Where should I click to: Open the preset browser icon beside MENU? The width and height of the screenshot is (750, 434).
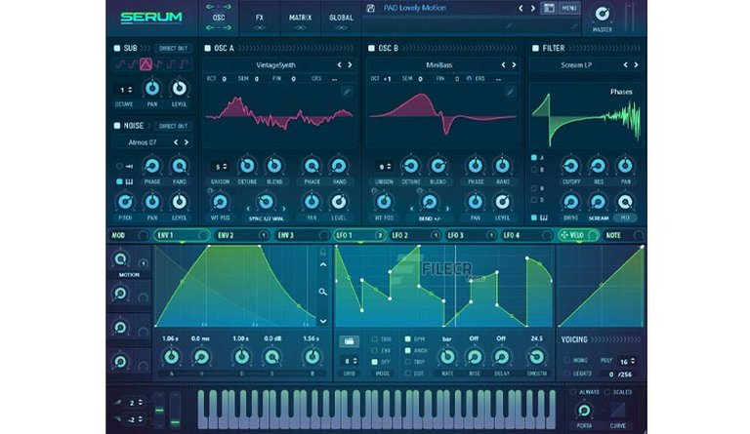point(548,8)
